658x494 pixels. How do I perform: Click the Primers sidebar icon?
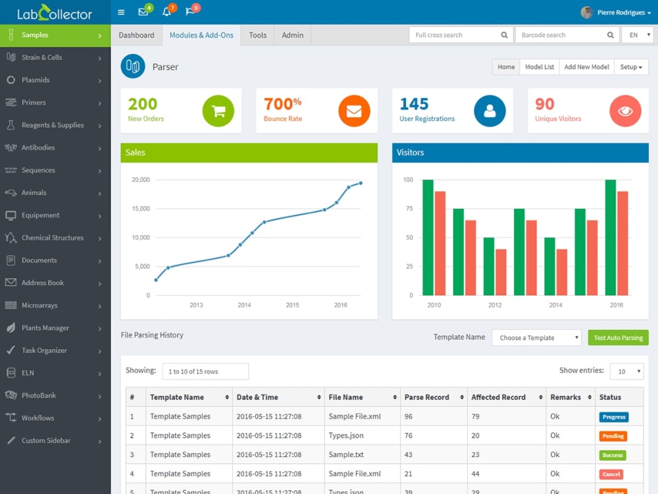tap(11, 103)
